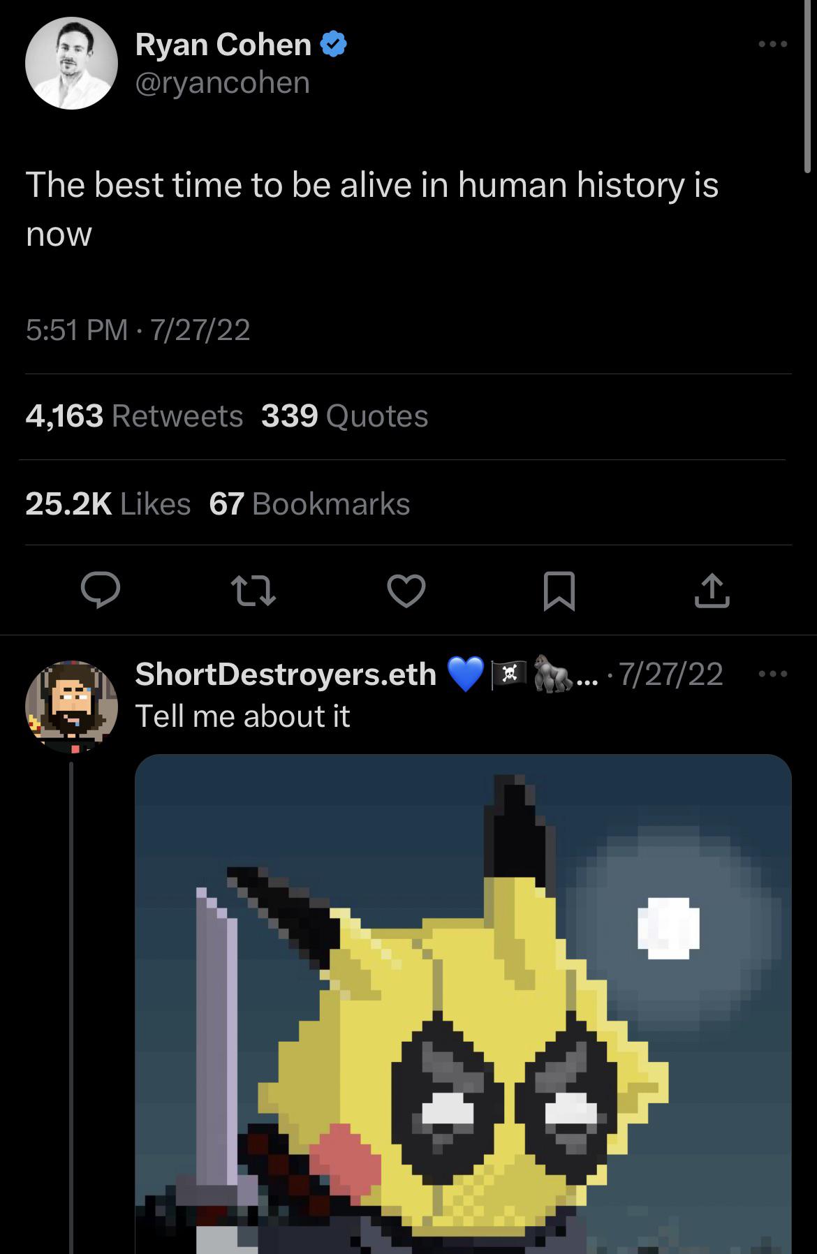View the 4,163 Retweets list
This screenshot has height=1254, width=817.
tap(134, 416)
